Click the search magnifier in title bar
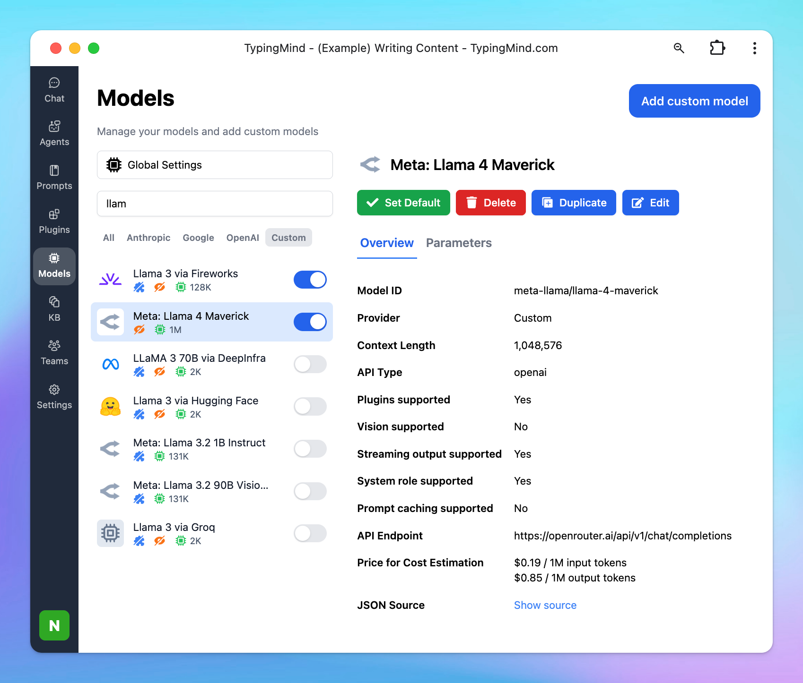The height and width of the screenshot is (683, 803). tap(679, 48)
